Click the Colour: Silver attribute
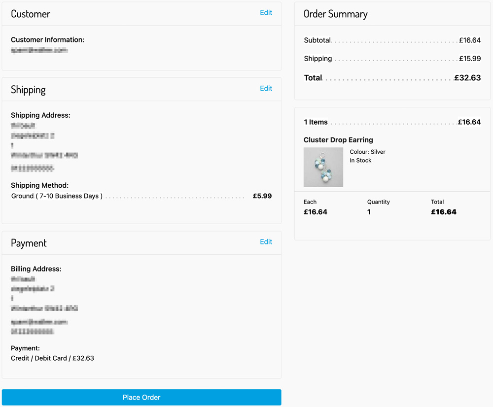 [x=367, y=152]
